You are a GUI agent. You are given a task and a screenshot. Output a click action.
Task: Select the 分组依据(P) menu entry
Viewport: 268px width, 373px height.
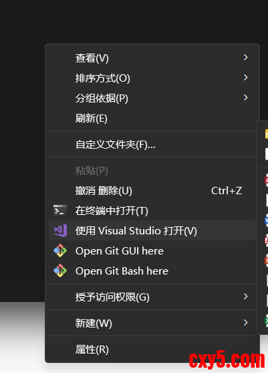(152, 98)
